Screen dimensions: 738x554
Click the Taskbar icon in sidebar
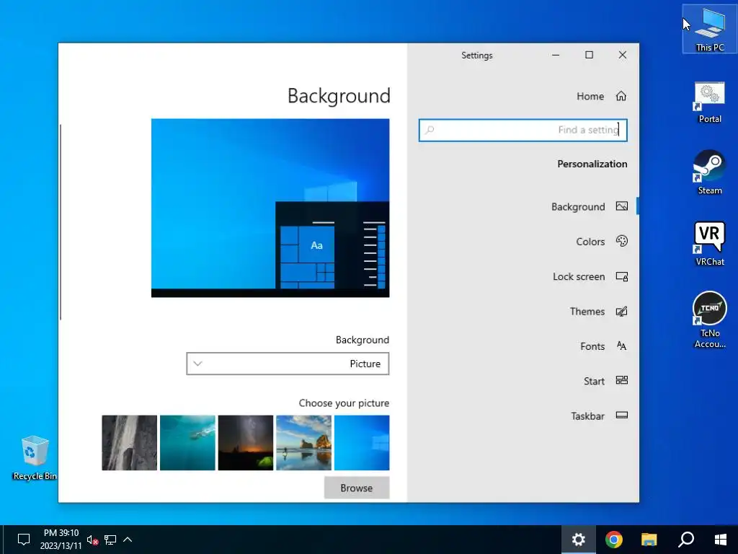(x=622, y=415)
